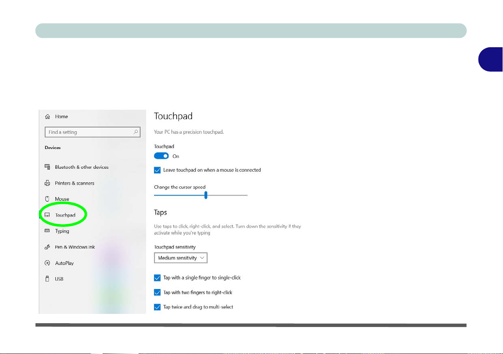Click the search magnifier icon
Screen dimensions: 503x354
pyautogui.click(x=136, y=132)
